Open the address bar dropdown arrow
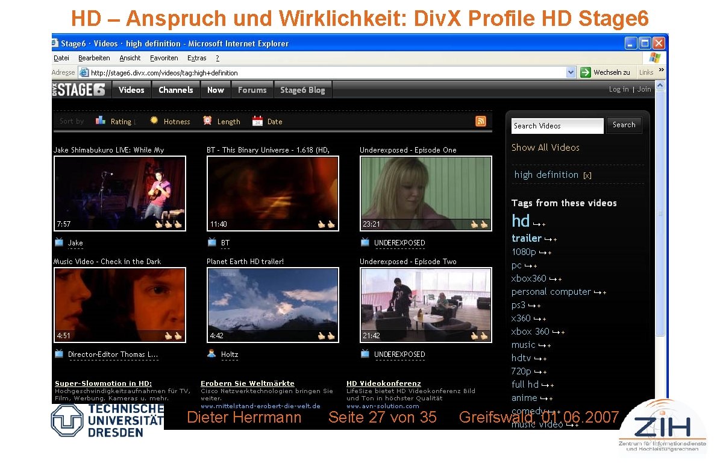Screen dimensions: 720x463 coord(571,72)
